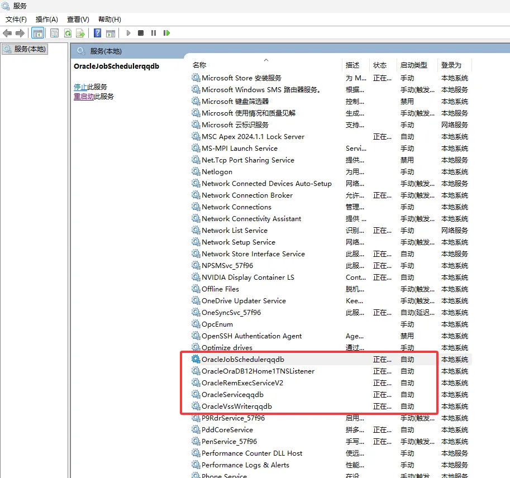Viewport: 510px width, 478px height.
Task: Select Network List Service row
Action: pos(330,230)
